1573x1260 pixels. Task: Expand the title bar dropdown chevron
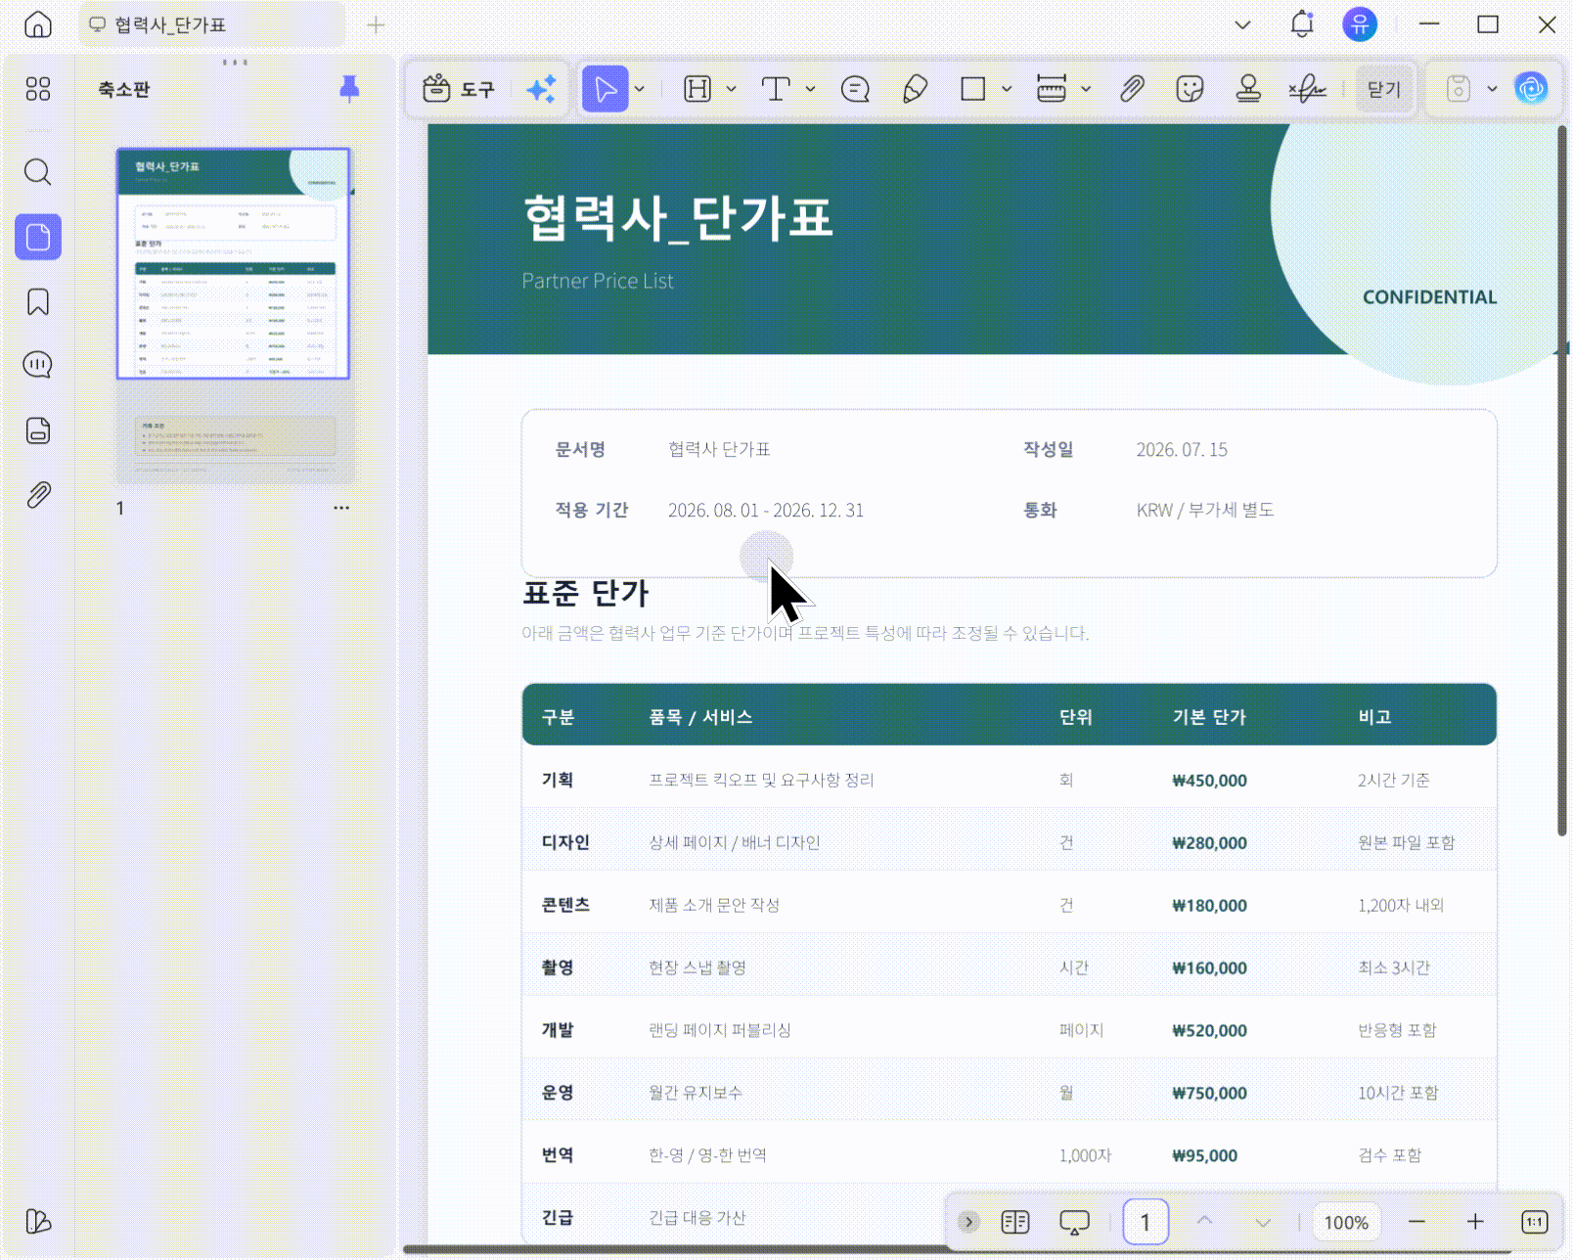pyautogui.click(x=1242, y=25)
